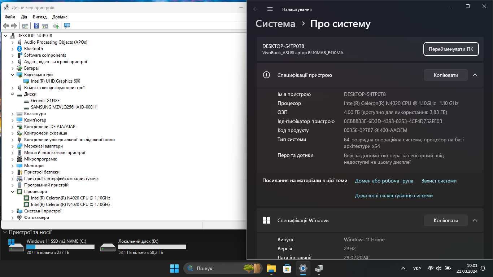Expand Audio Processing Objects (APOs) node
The height and width of the screenshot is (277, 493).
click(x=13, y=42)
